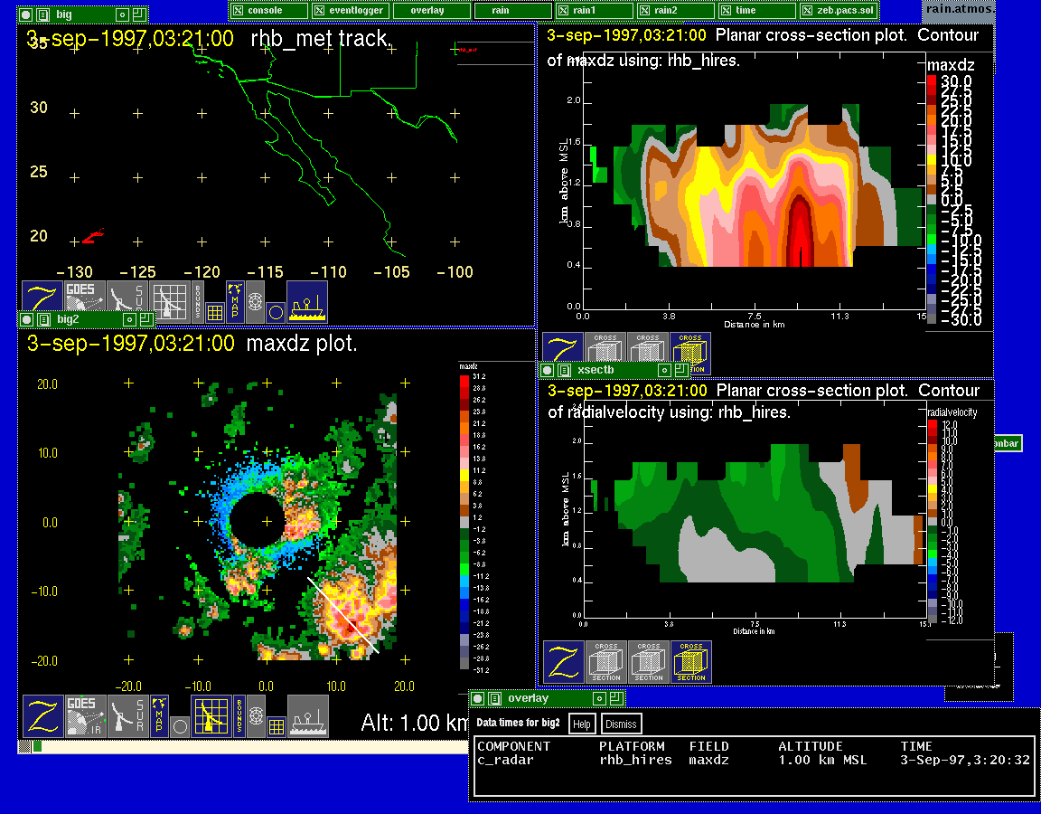Viewport: 1041px width, 814px height.
Task: Toggle the MAP overlay in big2 window
Action: pyautogui.click(x=159, y=715)
